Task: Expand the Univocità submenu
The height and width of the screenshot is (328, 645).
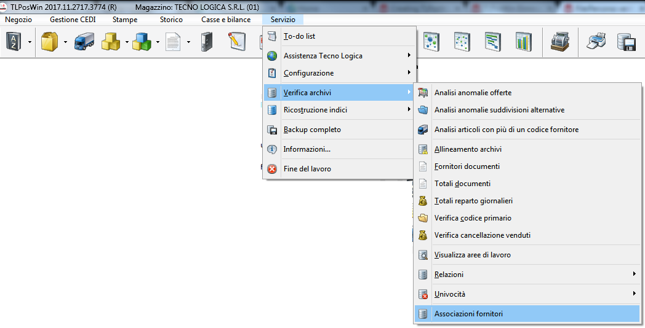Action: click(x=527, y=294)
